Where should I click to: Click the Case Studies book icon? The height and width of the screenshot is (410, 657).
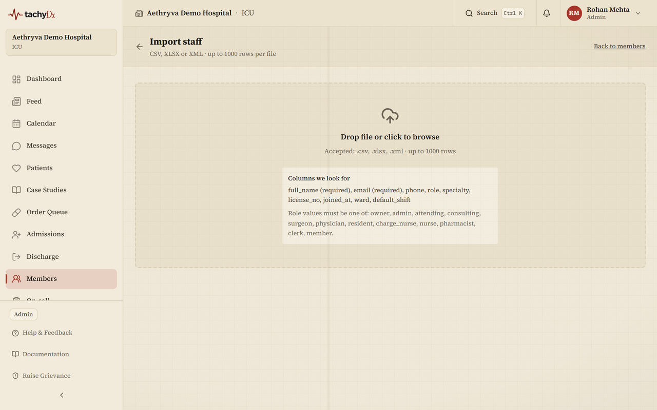pyautogui.click(x=16, y=190)
